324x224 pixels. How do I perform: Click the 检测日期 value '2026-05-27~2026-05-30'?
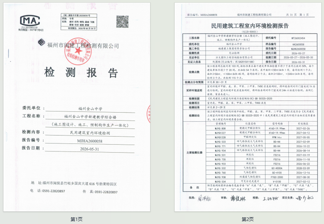coord(298,58)
